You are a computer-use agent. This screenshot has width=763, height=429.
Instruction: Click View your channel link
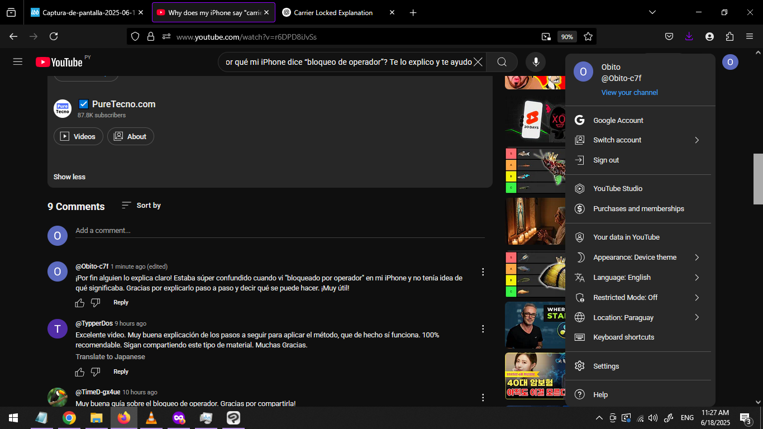pyautogui.click(x=630, y=93)
